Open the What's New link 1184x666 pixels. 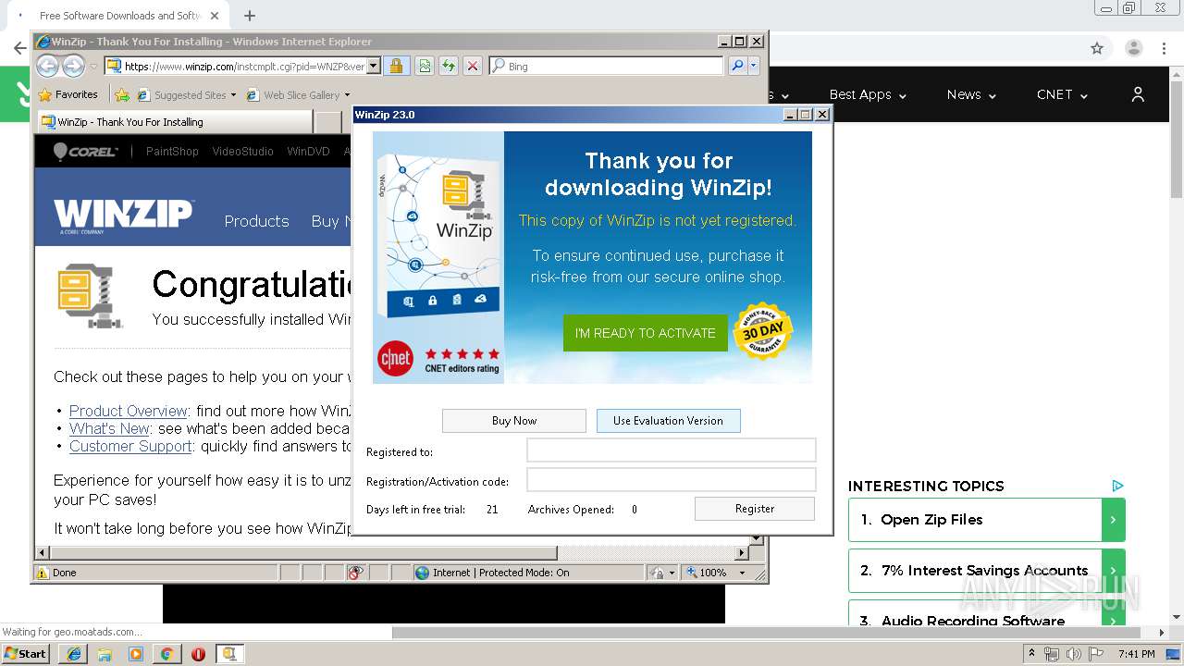pos(109,428)
